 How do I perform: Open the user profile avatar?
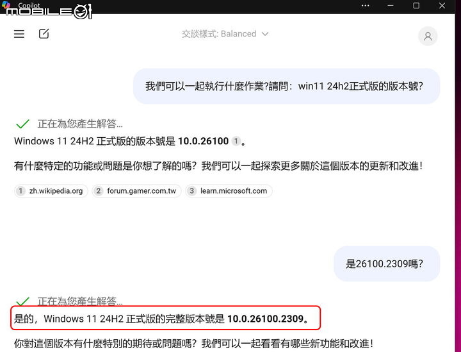pyautogui.click(x=428, y=36)
